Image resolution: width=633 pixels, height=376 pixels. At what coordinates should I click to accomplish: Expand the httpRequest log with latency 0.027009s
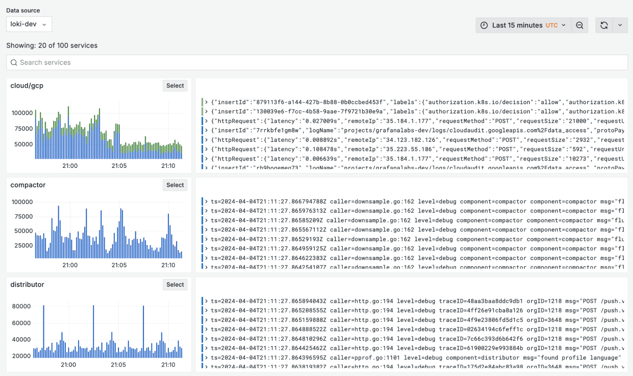pos(206,121)
